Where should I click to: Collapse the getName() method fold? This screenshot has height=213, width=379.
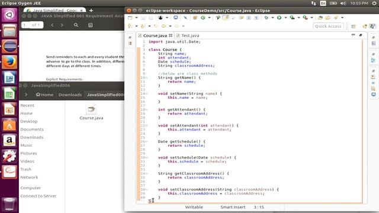coord(147,78)
